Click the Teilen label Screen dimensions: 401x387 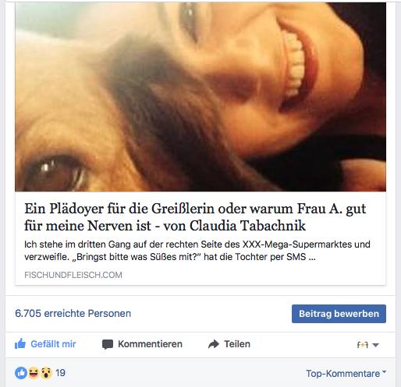pyautogui.click(x=237, y=344)
